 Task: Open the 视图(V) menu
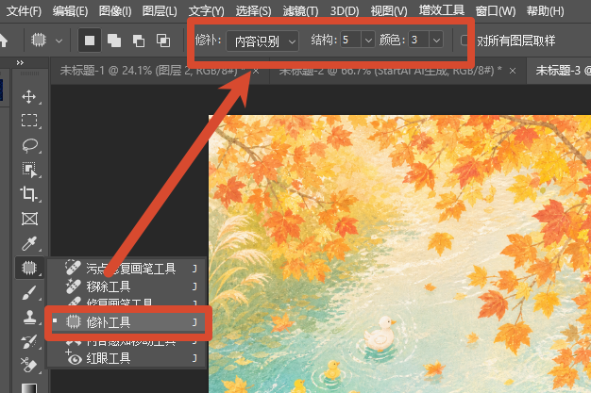click(389, 11)
